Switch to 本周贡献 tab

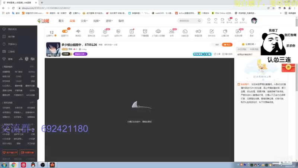click(254, 49)
